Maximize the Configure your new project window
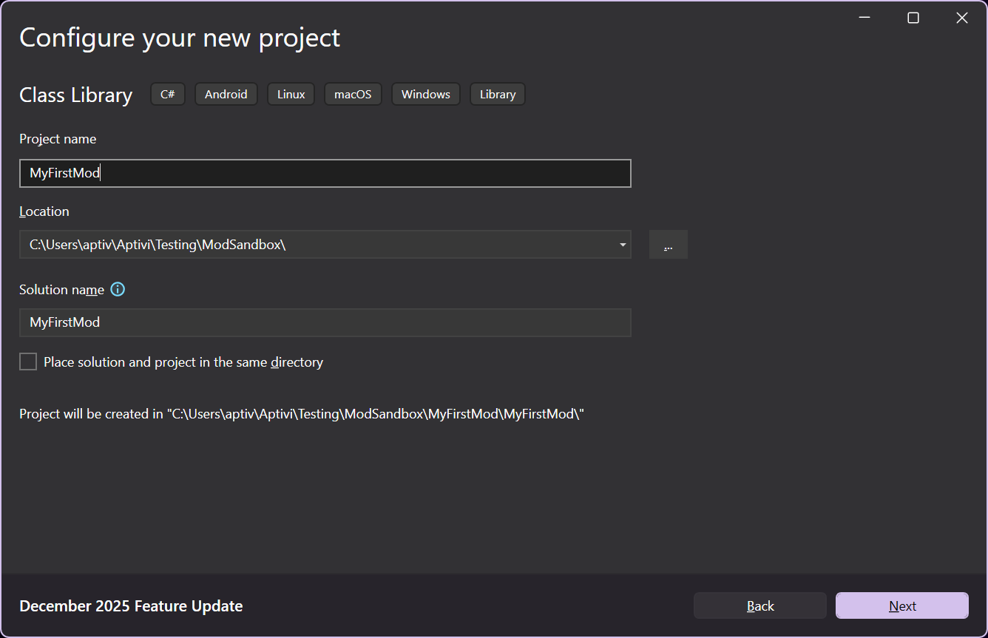 913,18
